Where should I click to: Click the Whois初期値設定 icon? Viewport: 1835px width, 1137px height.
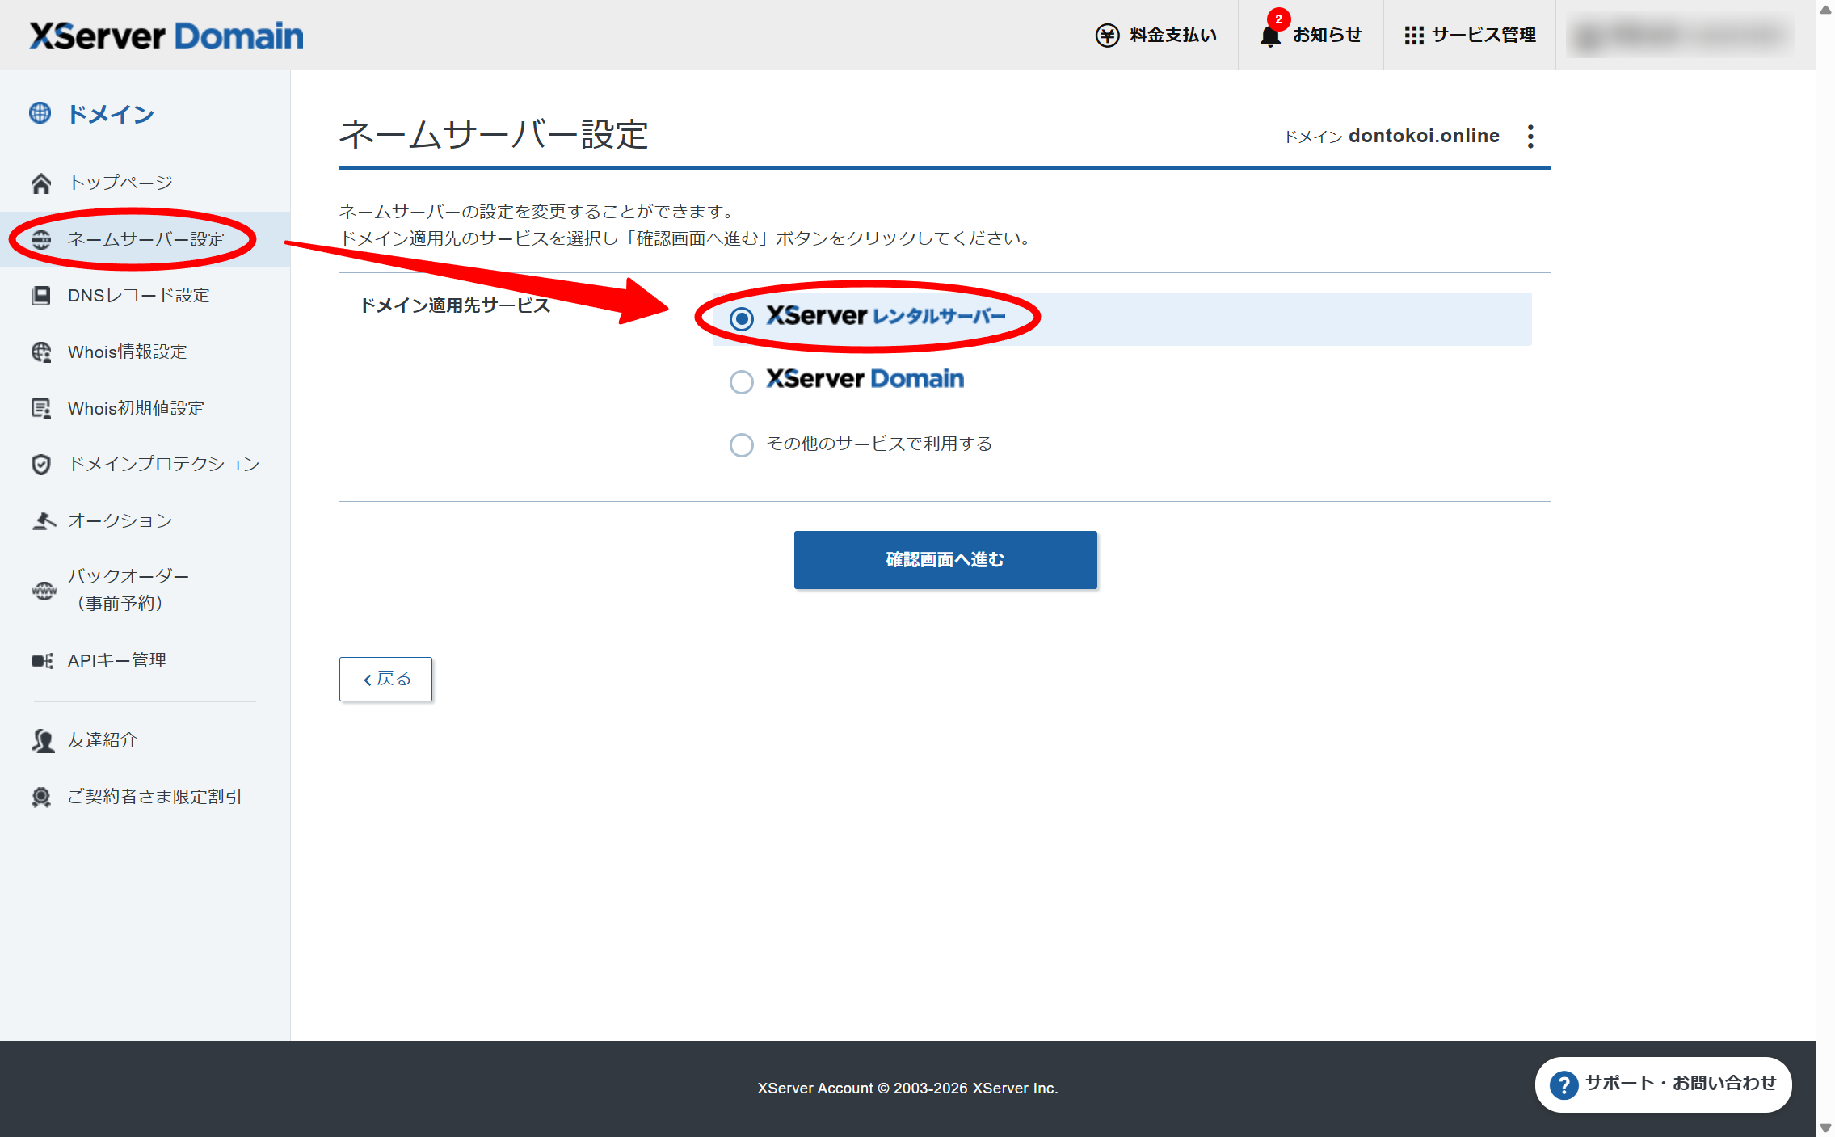tap(41, 408)
